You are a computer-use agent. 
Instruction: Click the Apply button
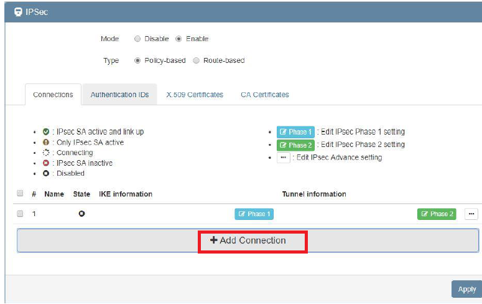pyautogui.click(x=466, y=289)
